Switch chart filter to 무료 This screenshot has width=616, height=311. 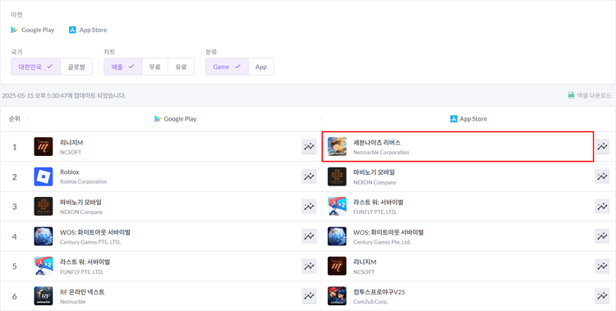coord(154,66)
